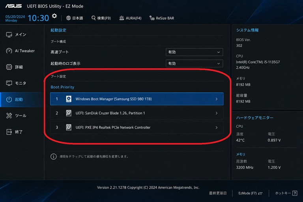Open the 終了 exit menu
This screenshot has width=303, height=202.
(22, 132)
